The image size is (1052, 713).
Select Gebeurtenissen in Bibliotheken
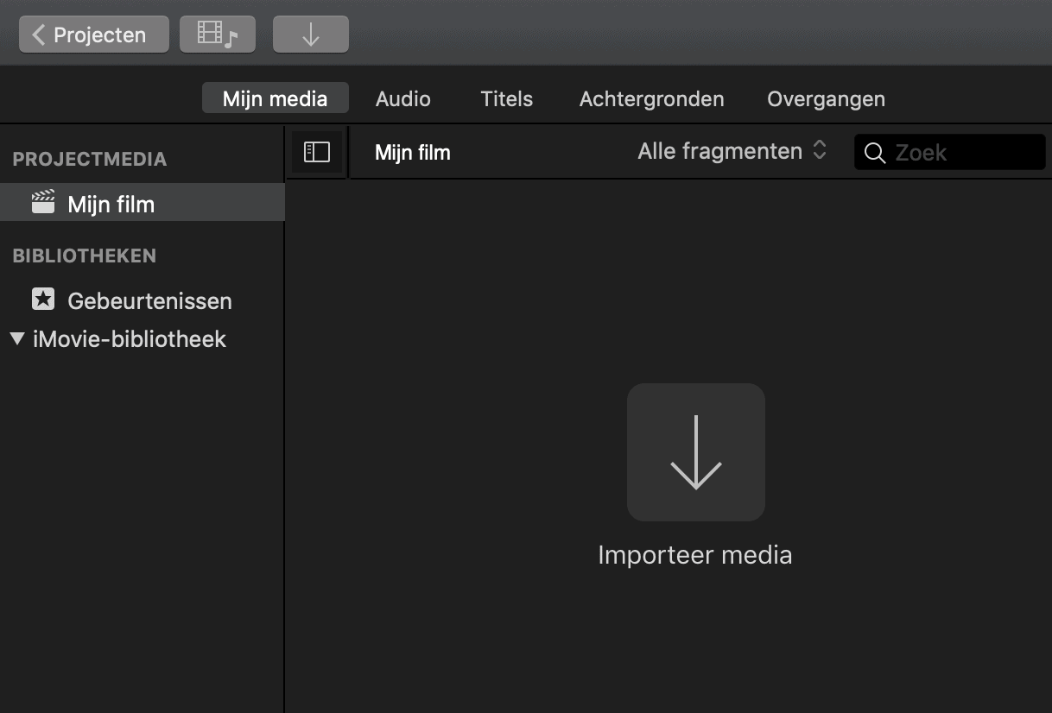[143, 300]
